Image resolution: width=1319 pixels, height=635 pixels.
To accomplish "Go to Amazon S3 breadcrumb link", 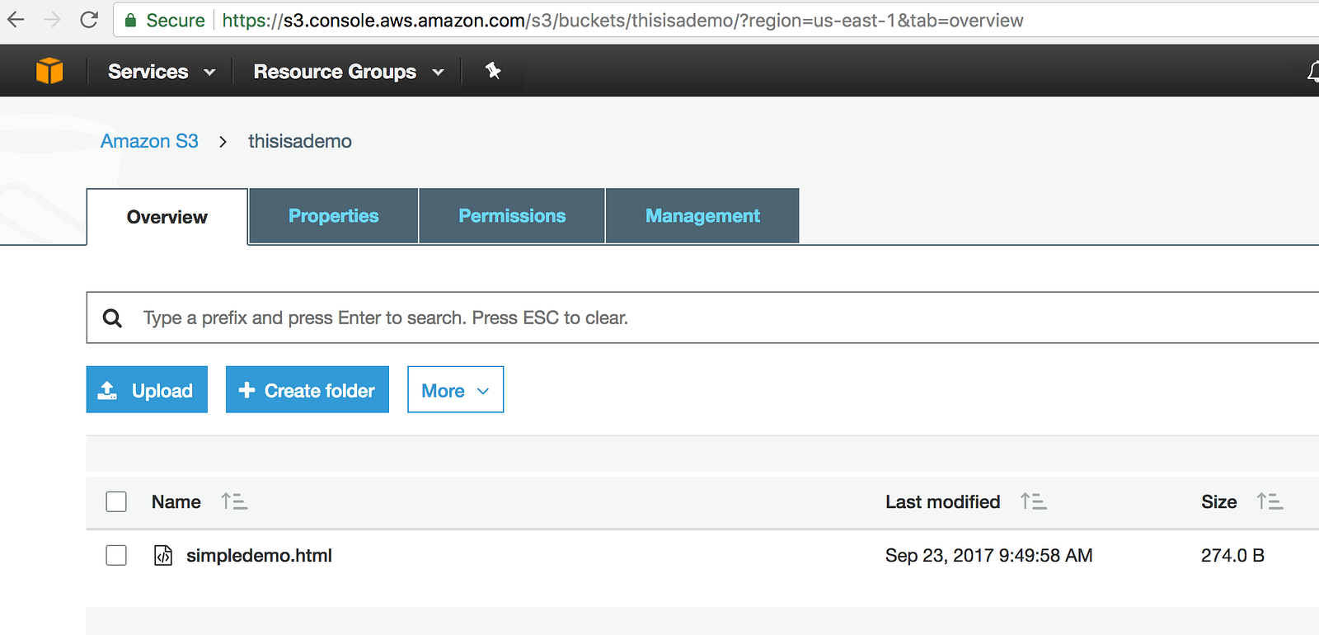I will 149,141.
